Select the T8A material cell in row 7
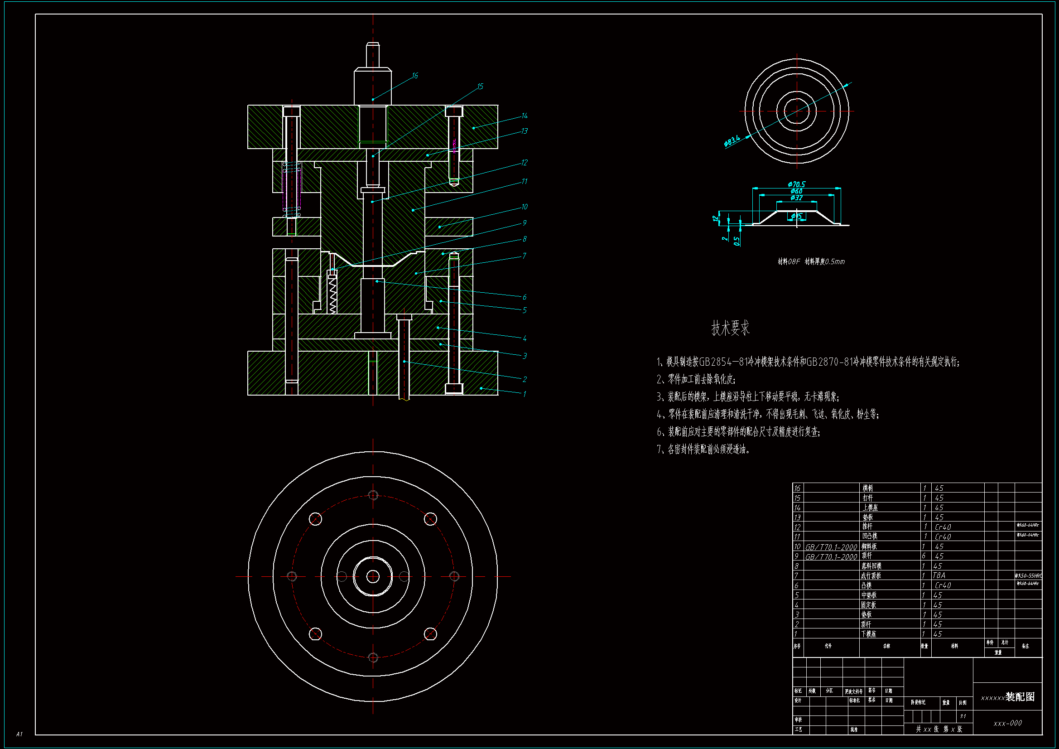The width and height of the screenshot is (1059, 749). click(x=939, y=575)
